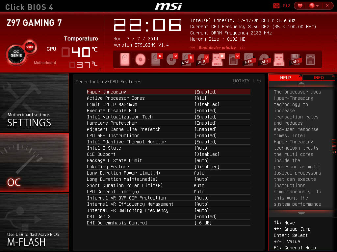The image size is (337, 252).
Task: Select Internal VR OVP OCP Protection label
Action: [x=126, y=198]
